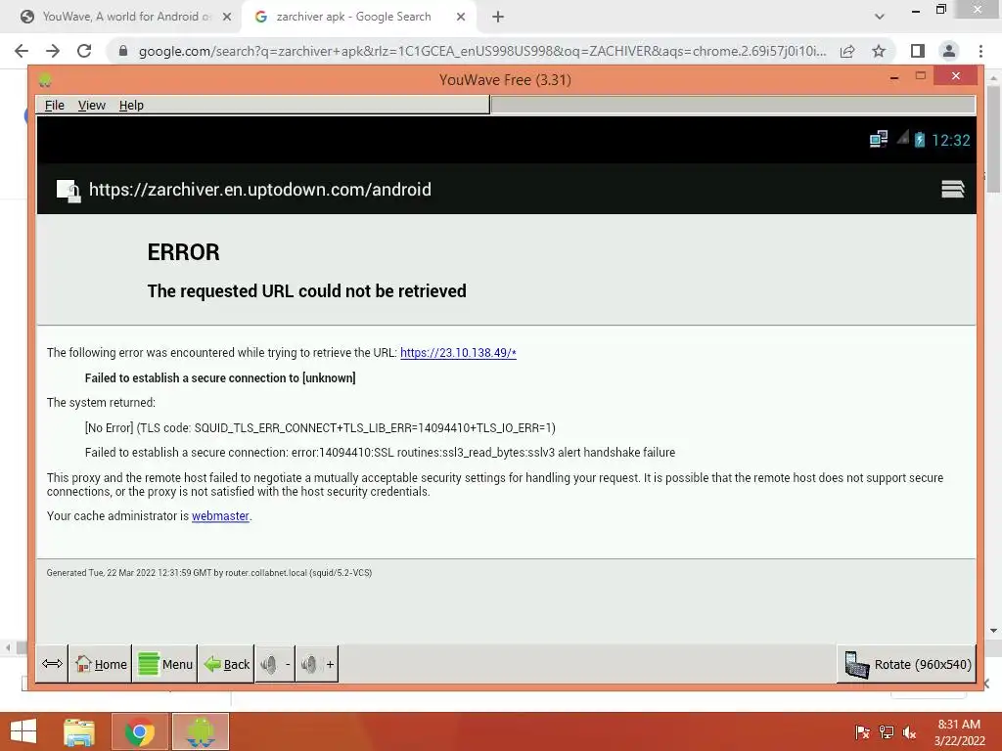Click the Chrome page vertical scrollbar
1002x751 pixels.
(x=993, y=139)
